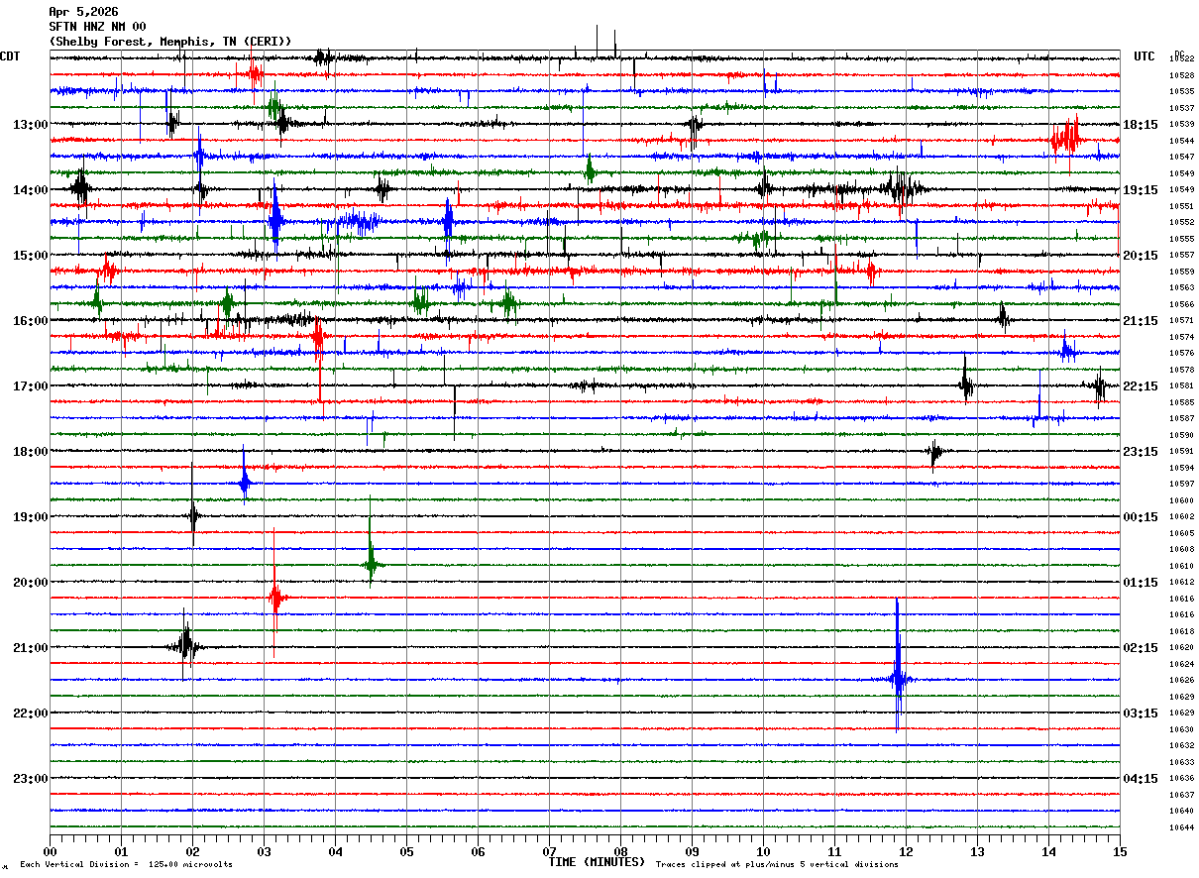
Task: Click the '20:15' UTC time label
Action: [1141, 256]
